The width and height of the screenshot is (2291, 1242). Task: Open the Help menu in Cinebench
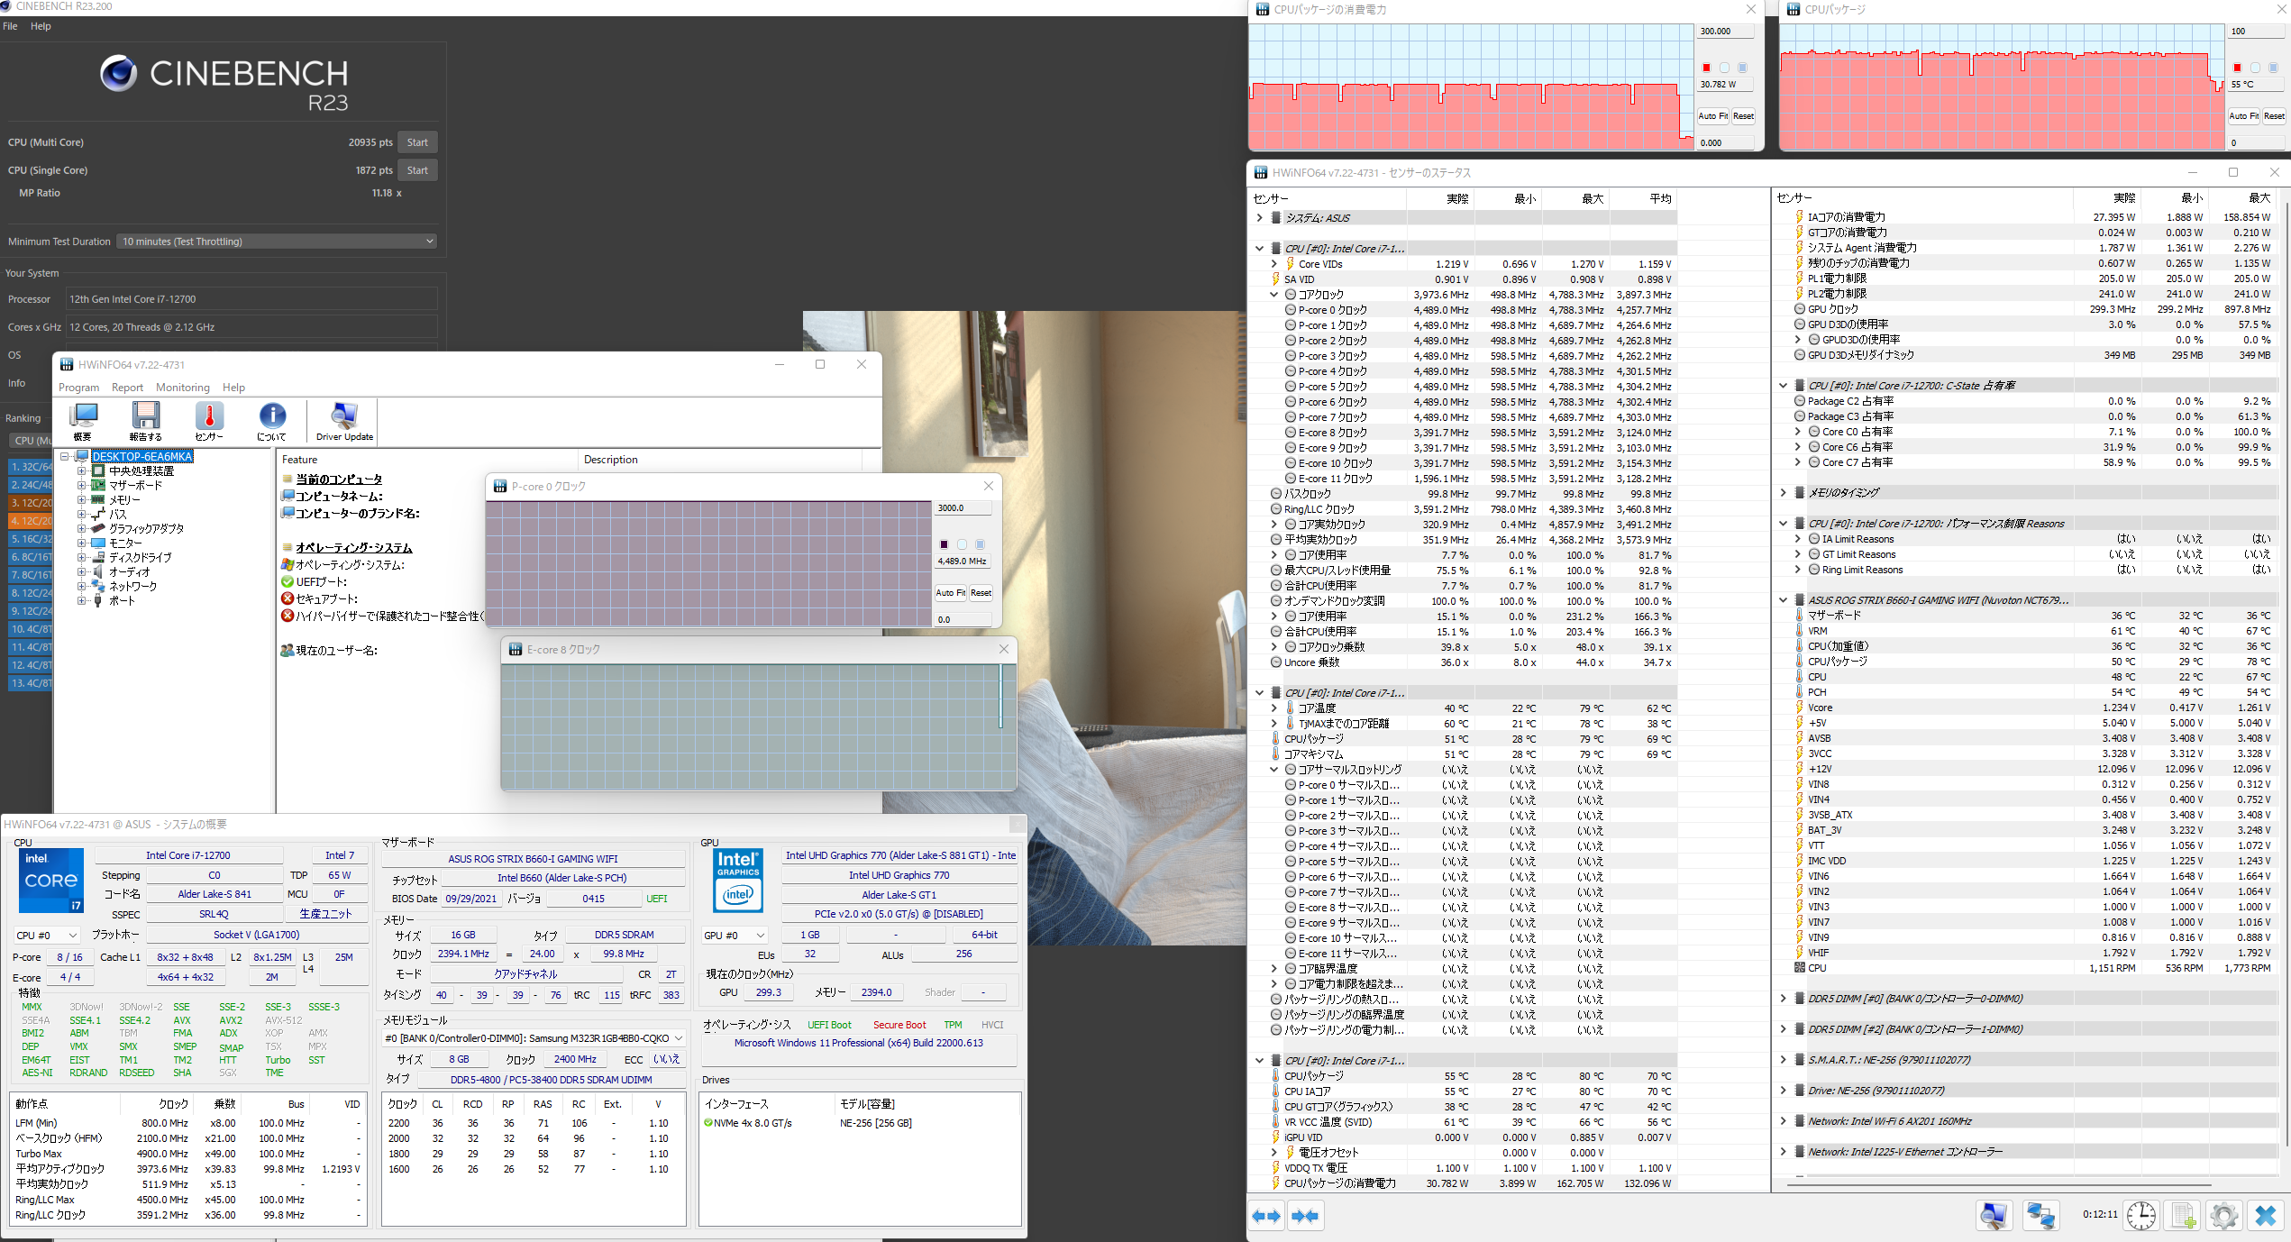point(41,26)
